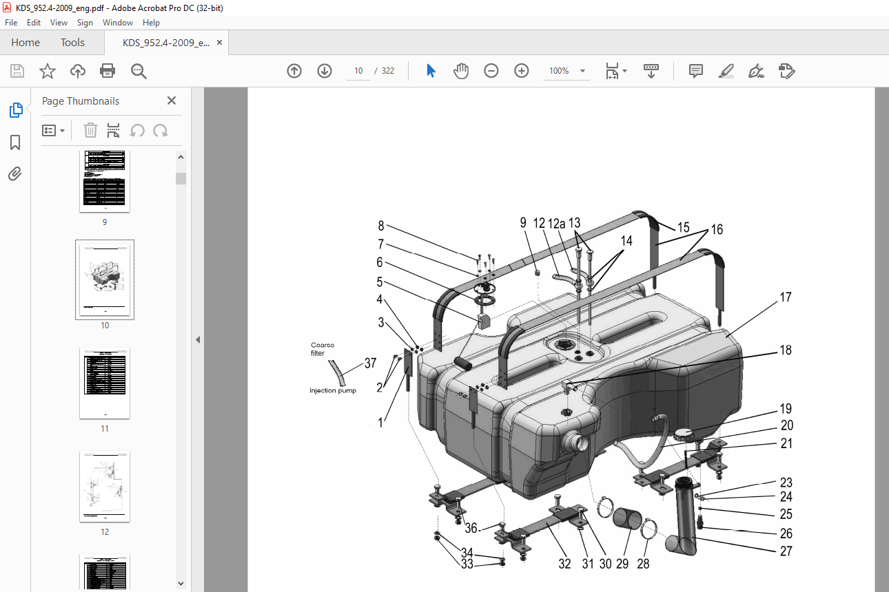
Task: Select the KDS_952.4-2009_e... document tab
Action: [x=165, y=43]
